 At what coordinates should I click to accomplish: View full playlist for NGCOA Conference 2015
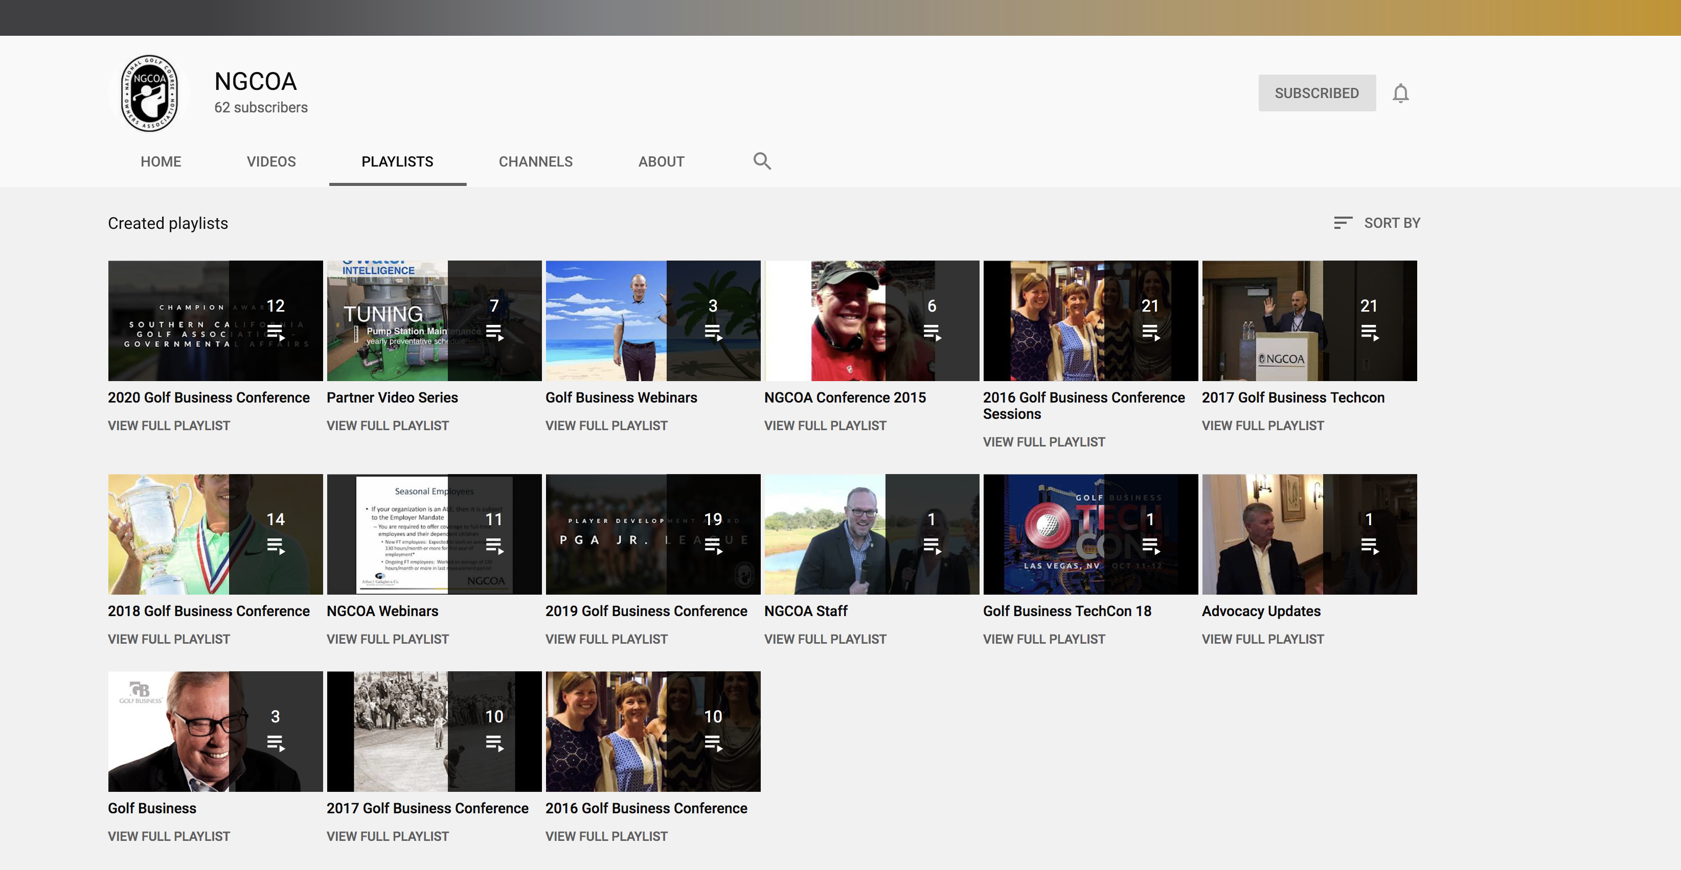(x=825, y=426)
